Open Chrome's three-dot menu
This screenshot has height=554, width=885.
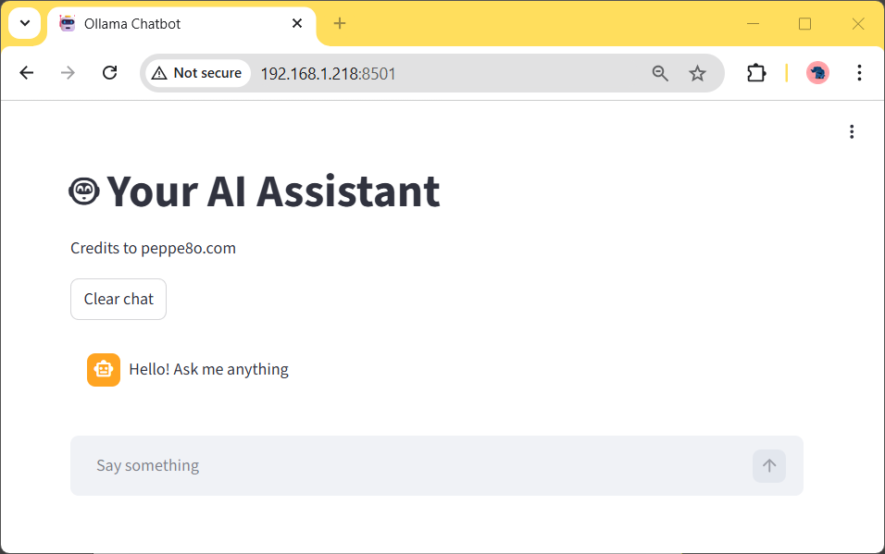pos(859,72)
